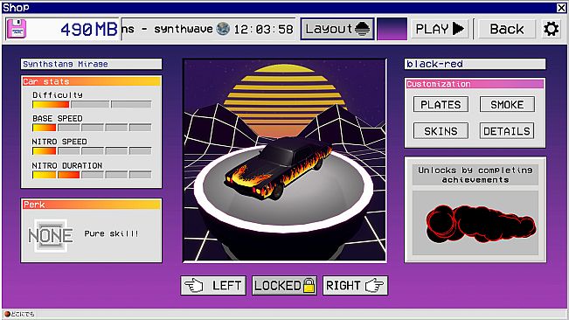Image resolution: width=569 pixels, height=320 pixels.
Task: Click the Synthstang Mirage car preview
Action: point(285,160)
